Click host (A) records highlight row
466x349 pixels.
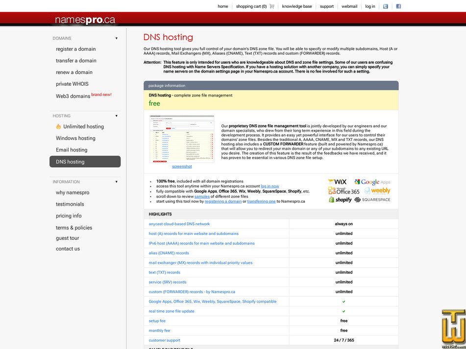[x=194, y=233]
